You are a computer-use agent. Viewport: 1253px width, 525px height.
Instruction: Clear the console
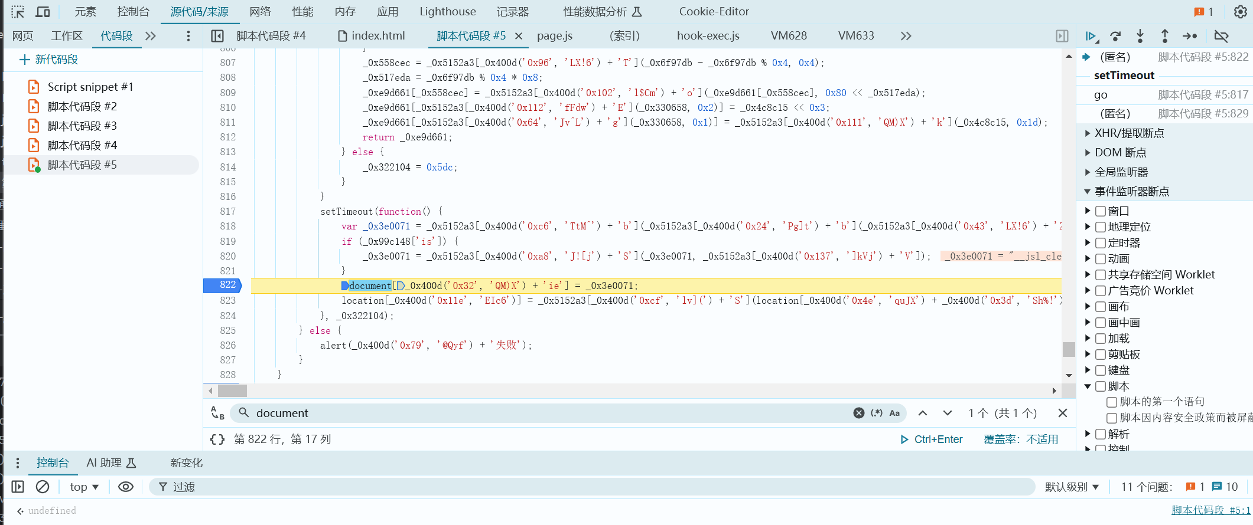(43, 487)
